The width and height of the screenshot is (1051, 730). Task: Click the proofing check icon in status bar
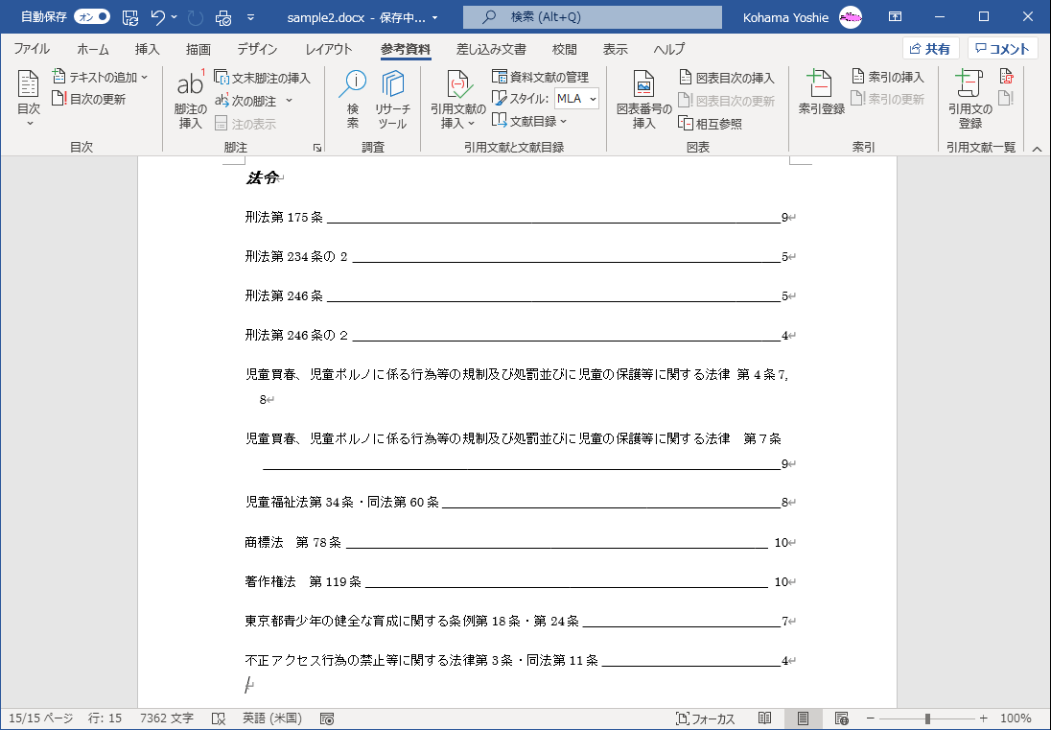pyautogui.click(x=219, y=718)
